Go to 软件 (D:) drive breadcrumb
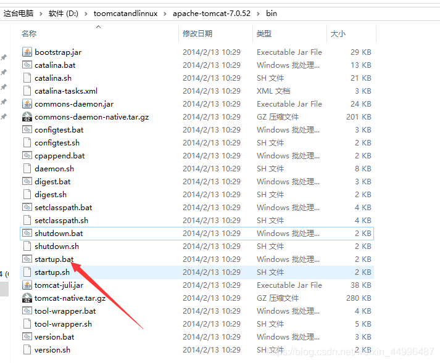This screenshot has width=440, height=363. [x=64, y=14]
